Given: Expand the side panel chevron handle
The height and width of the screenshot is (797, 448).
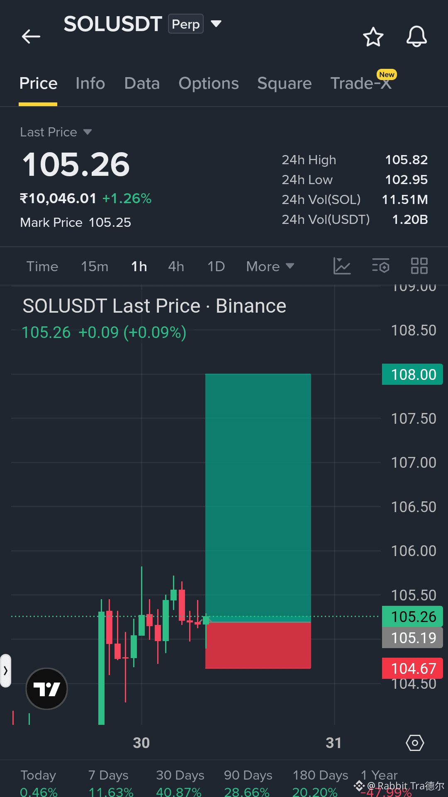Looking at the screenshot, I should (x=5, y=671).
